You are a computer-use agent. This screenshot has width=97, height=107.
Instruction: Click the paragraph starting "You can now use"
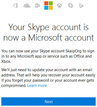tap(48, 56)
